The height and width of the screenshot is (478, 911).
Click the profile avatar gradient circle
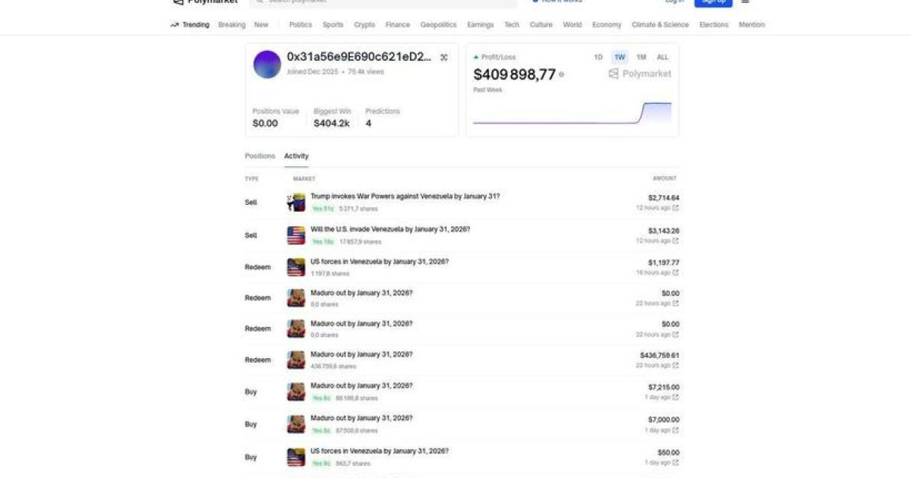266,64
